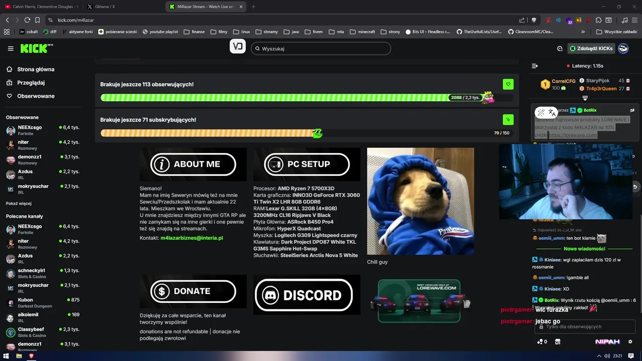The image size is (642, 361).
Task: Open the minecraft bookmark folder
Action: [362, 32]
